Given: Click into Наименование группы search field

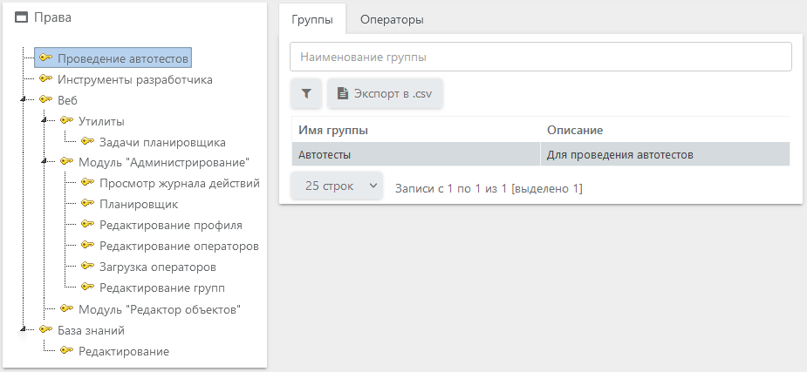Looking at the screenshot, I should click(540, 57).
